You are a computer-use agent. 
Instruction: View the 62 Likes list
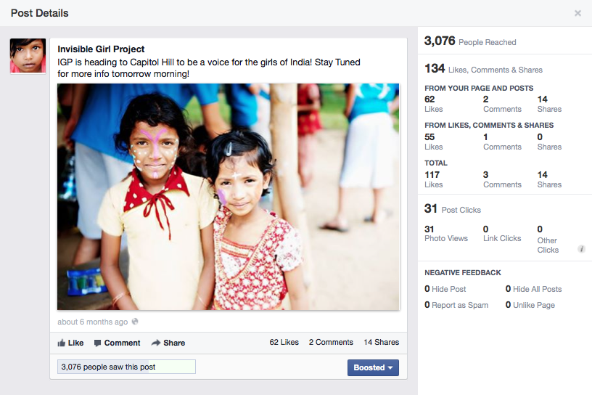pyautogui.click(x=284, y=342)
